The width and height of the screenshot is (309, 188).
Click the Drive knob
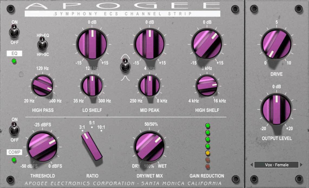coord(276,44)
